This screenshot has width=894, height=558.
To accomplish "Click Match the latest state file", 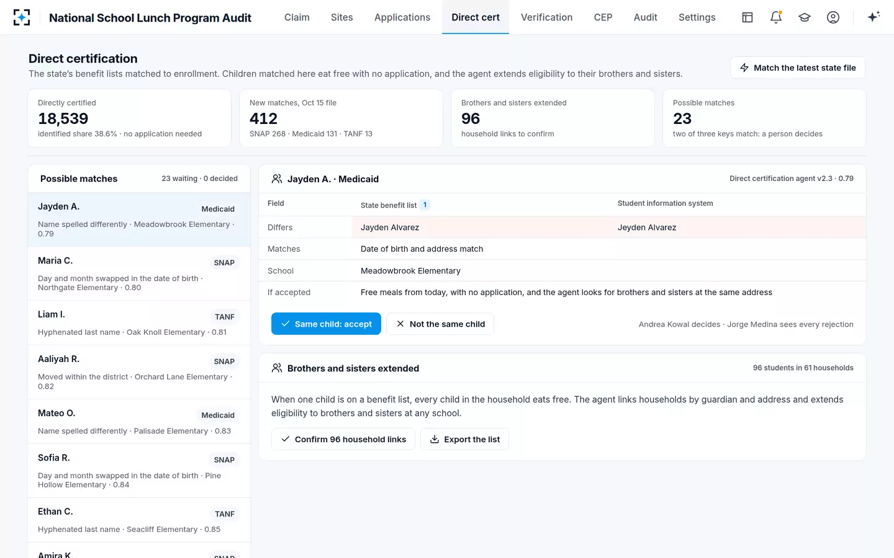I will (x=798, y=68).
